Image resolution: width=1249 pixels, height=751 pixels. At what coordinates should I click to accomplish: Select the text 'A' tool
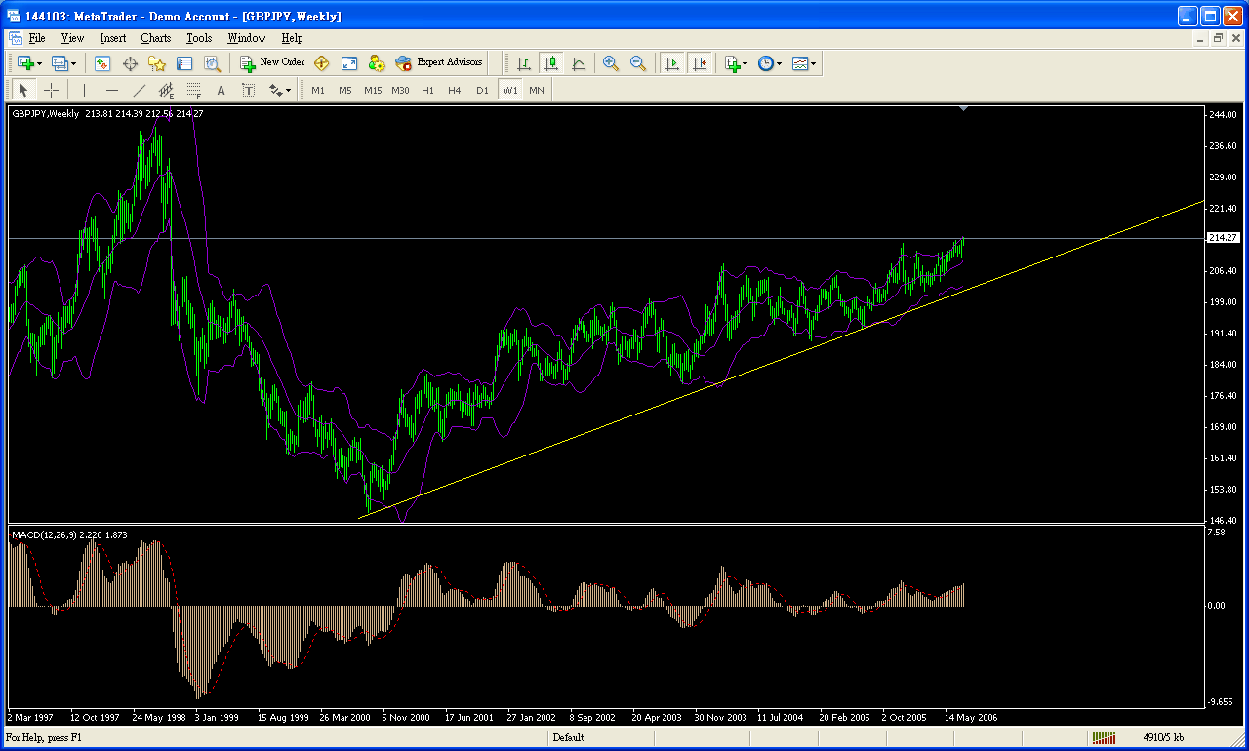pos(222,90)
